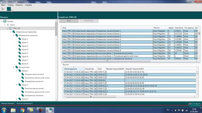
Task: Open File Explorer from taskbar
Action: point(13,110)
